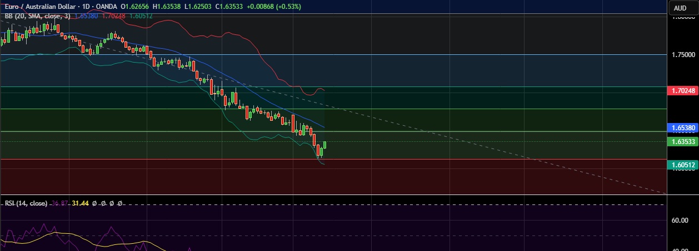Select the green 1.63533 last price label
This screenshot has height=251, width=699.
[x=682, y=141]
